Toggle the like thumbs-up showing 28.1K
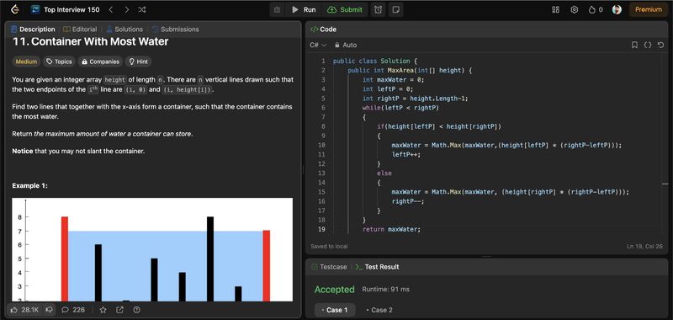The width and height of the screenshot is (673, 320). [24, 310]
